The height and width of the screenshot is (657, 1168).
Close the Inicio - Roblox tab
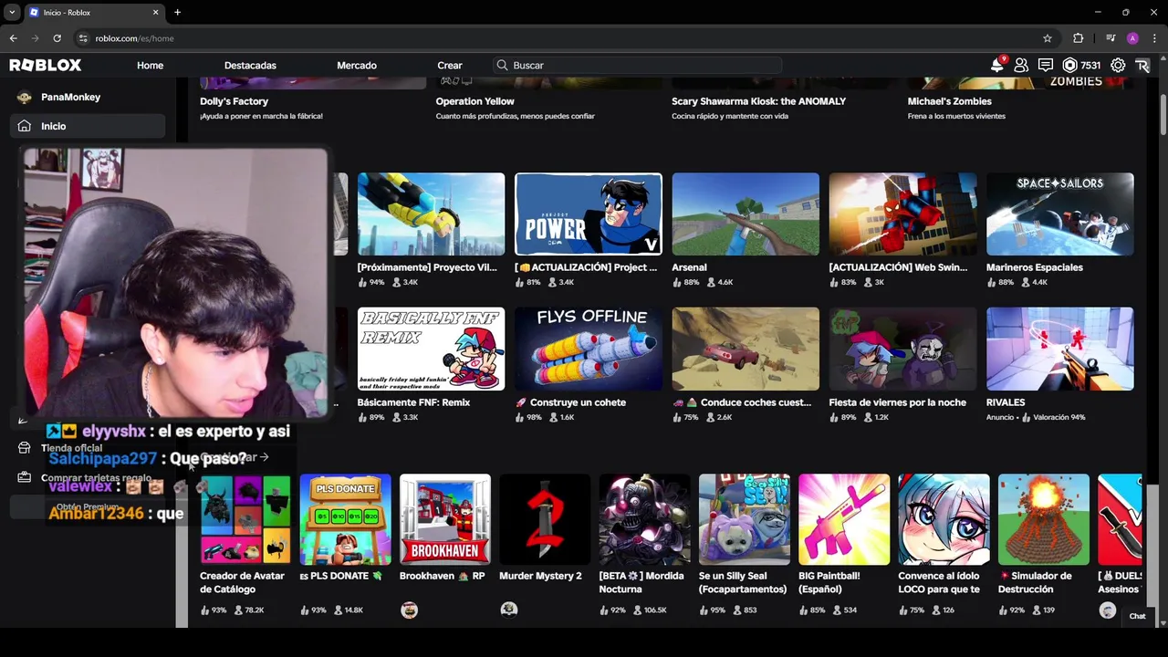pos(155,12)
